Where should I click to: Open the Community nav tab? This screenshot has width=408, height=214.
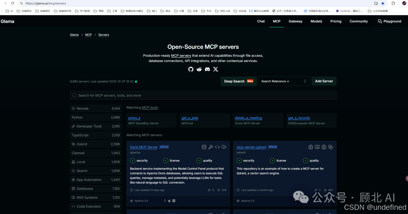(x=359, y=21)
